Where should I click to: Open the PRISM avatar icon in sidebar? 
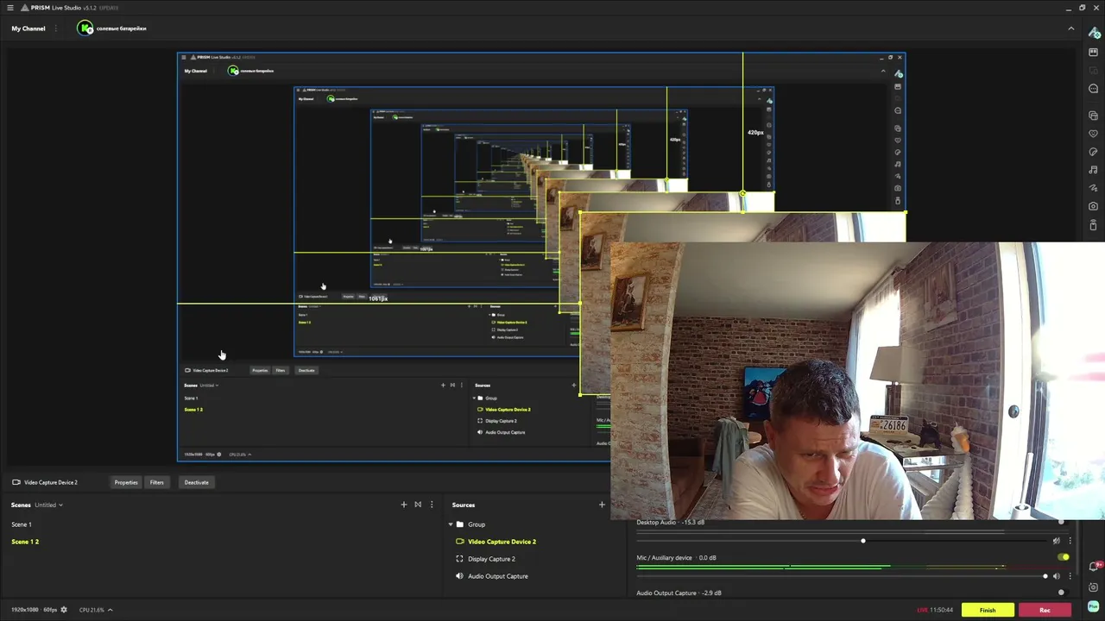point(1094,32)
